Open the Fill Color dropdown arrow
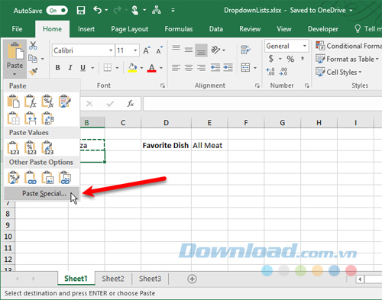 [141, 68]
